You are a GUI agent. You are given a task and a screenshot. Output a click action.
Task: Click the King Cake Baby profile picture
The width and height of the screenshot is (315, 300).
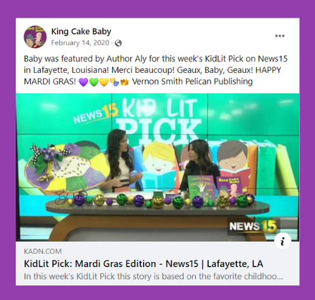pyautogui.click(x=35, y=37)
